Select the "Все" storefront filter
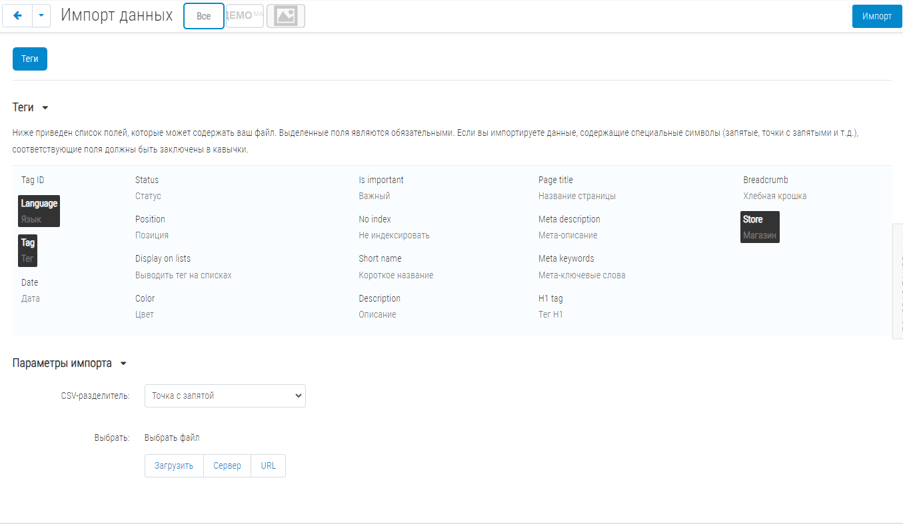 (204, 16)
